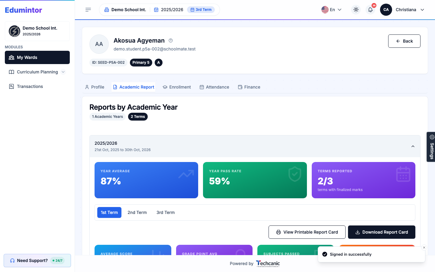This screenshot has width=435, height=272.
Task: Toggle the light/dark theme sun icon
Action: point(356,10)
